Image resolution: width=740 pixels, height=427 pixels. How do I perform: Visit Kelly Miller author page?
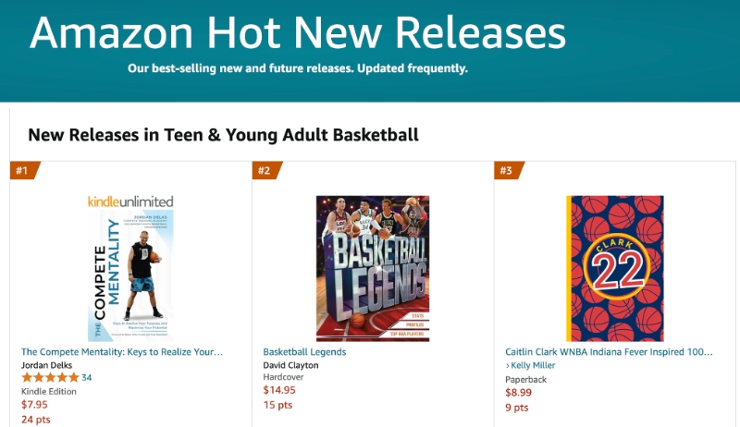point(534,365)
